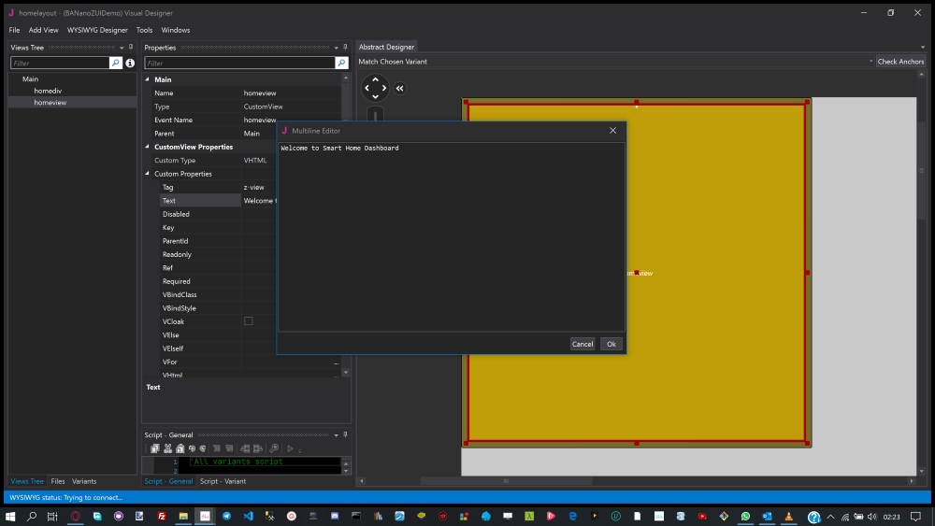Open the Tools menu
935x526 pixels.
(x=144, y=30)
